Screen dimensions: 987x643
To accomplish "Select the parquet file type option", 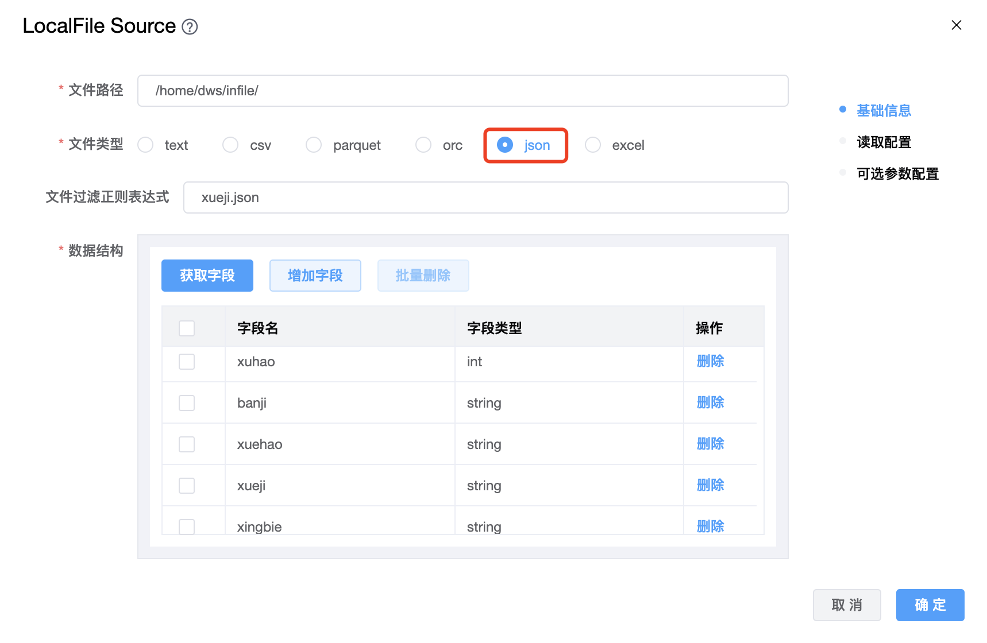I will (314, 145).
